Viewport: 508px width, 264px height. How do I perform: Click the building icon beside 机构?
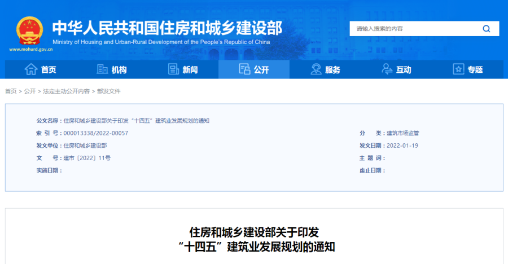(x=102, y=69)
